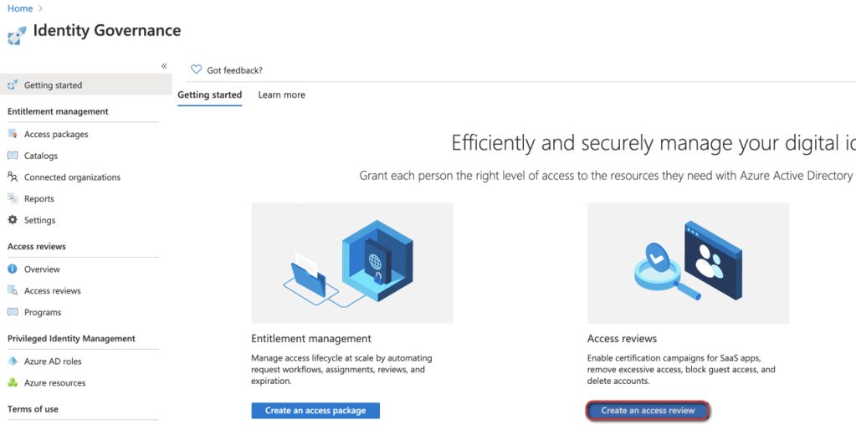This screenshot has height=425, width=856.
Task: Click the heart feedback icon
Action: [197, 69]
